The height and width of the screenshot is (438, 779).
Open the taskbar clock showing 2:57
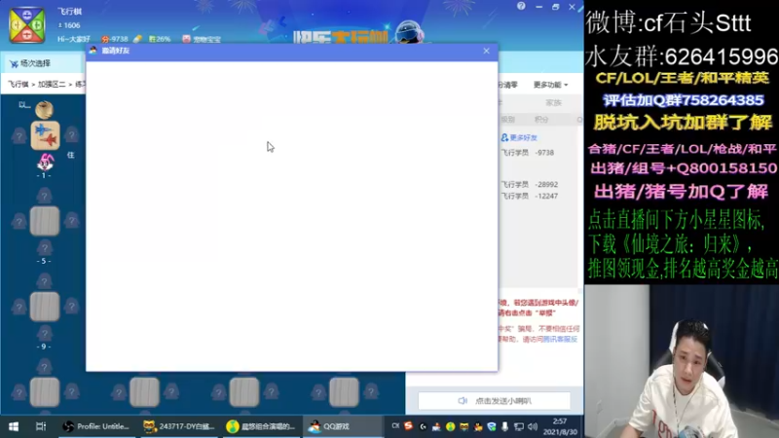pos(560,426)
